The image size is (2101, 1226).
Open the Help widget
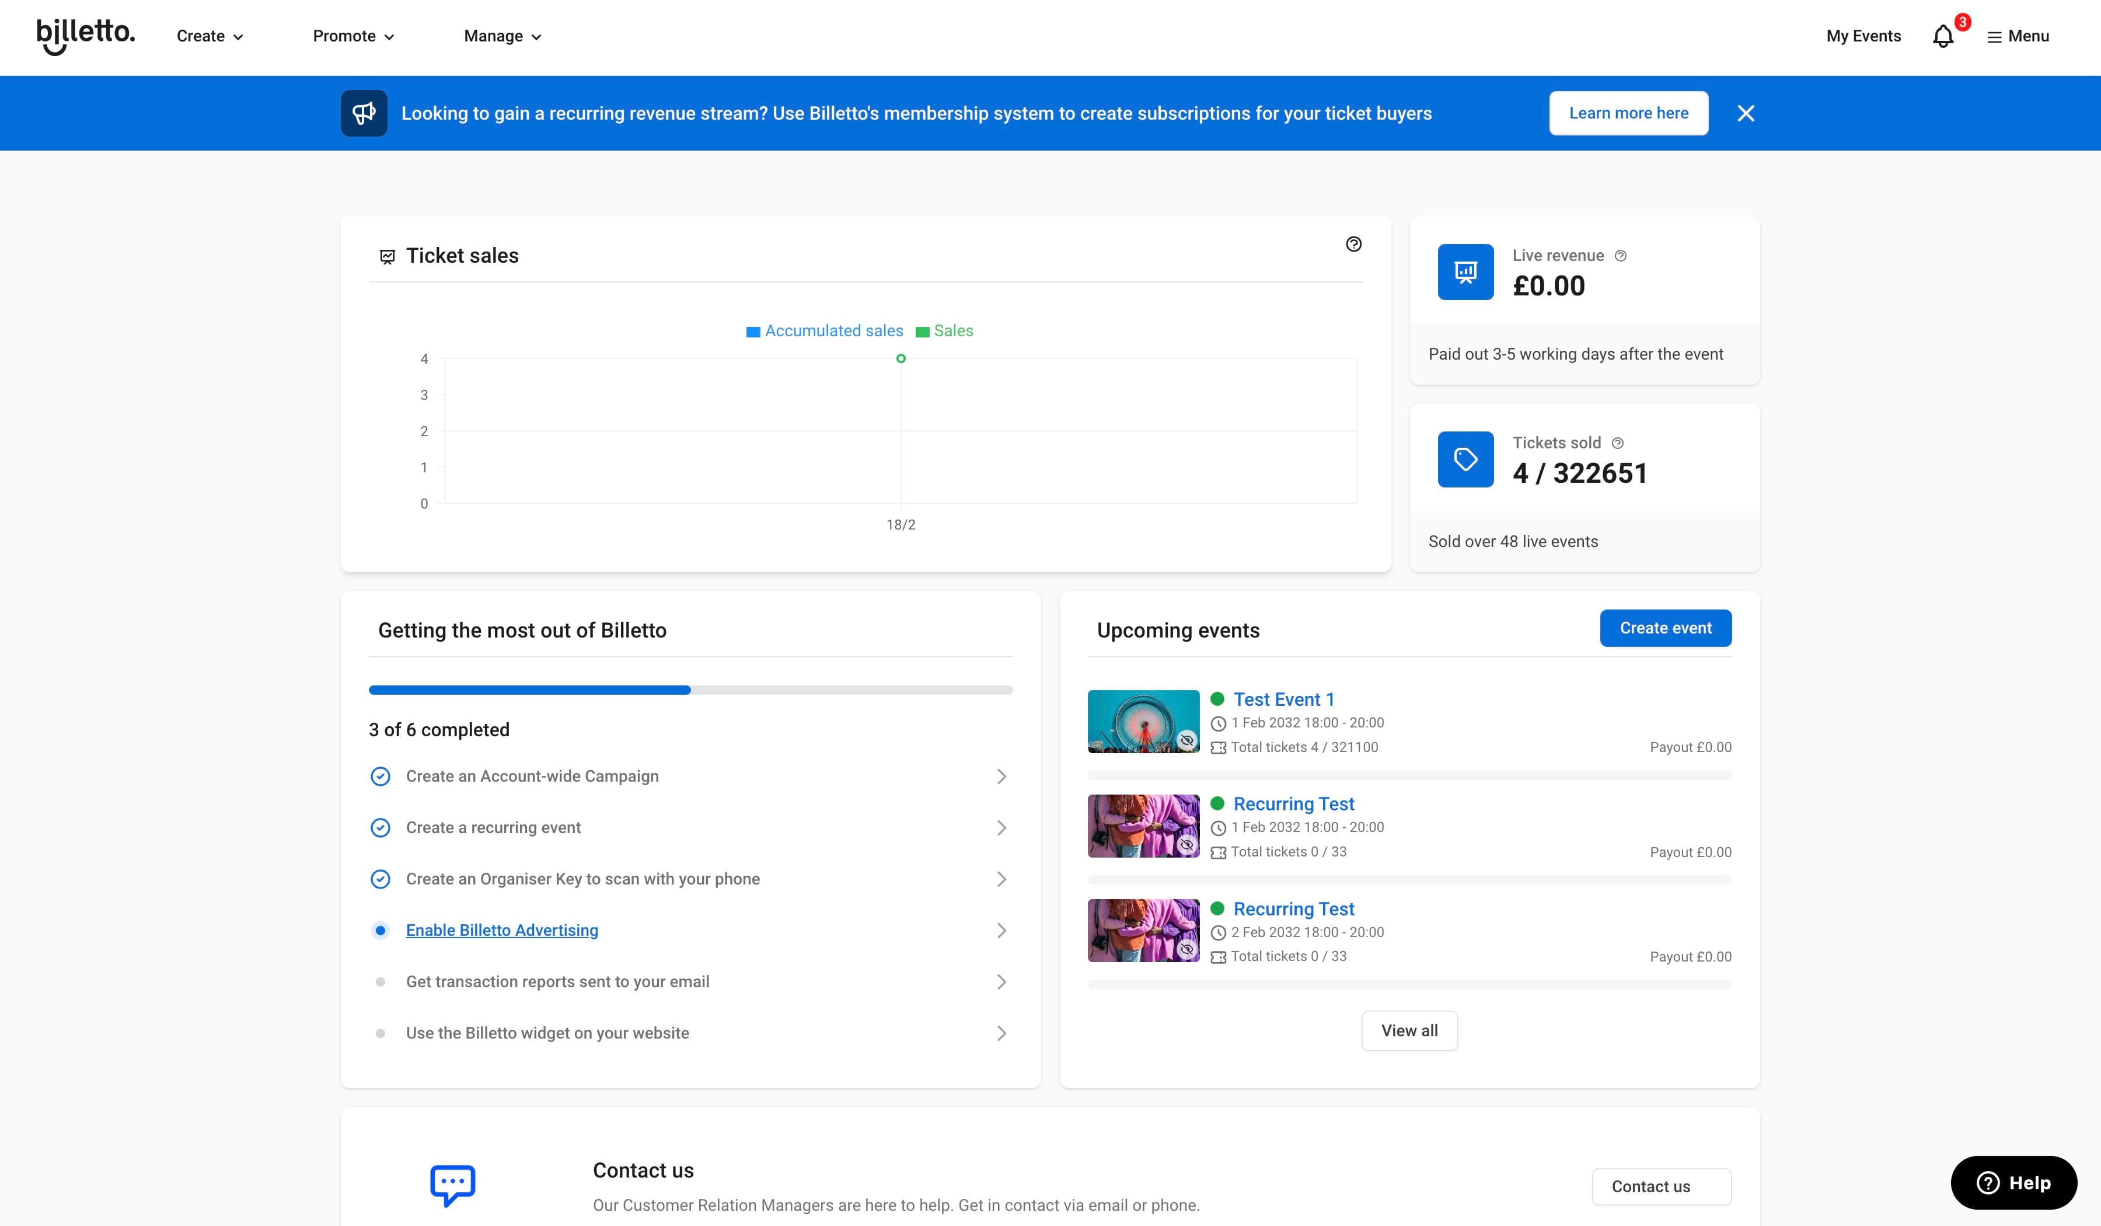coord(2013,1183)
